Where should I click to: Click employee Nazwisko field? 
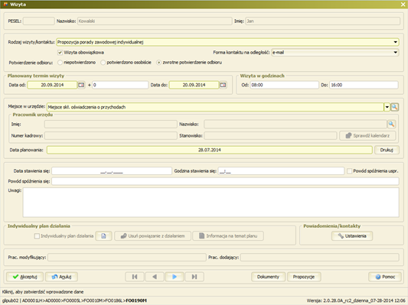pyautogui.click(x=295, y=124)
